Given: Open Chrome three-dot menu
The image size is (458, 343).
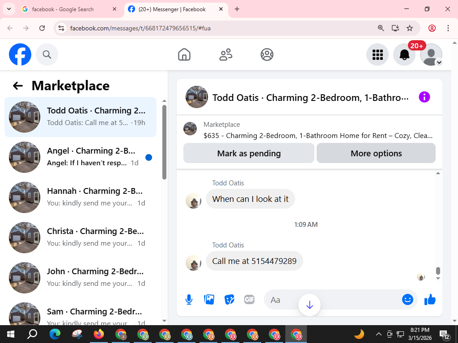Looking at the screenshot, I should tap(448, 28).
